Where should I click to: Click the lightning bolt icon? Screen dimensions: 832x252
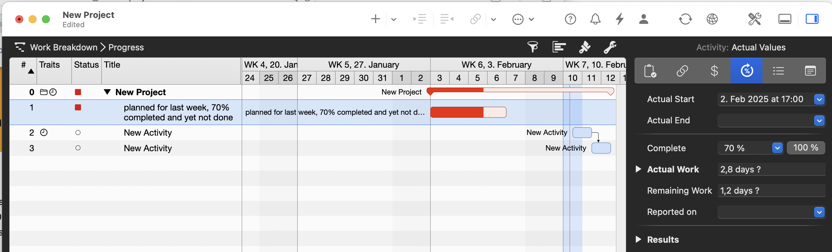(x=620, y=19)
